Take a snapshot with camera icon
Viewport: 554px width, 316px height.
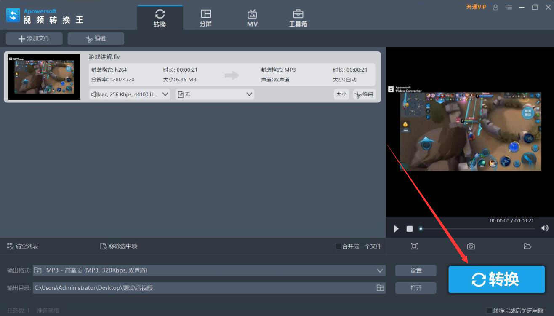point(471,246)
